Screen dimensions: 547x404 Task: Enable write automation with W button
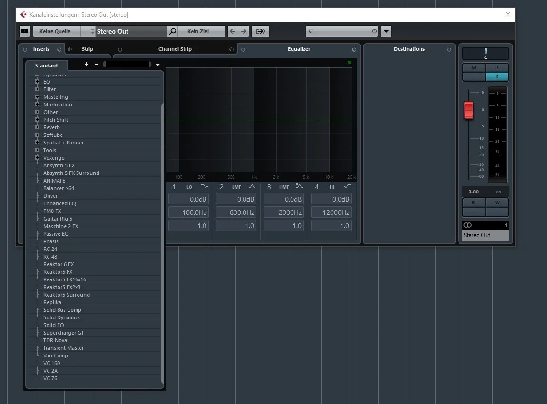tap(497, 202)
